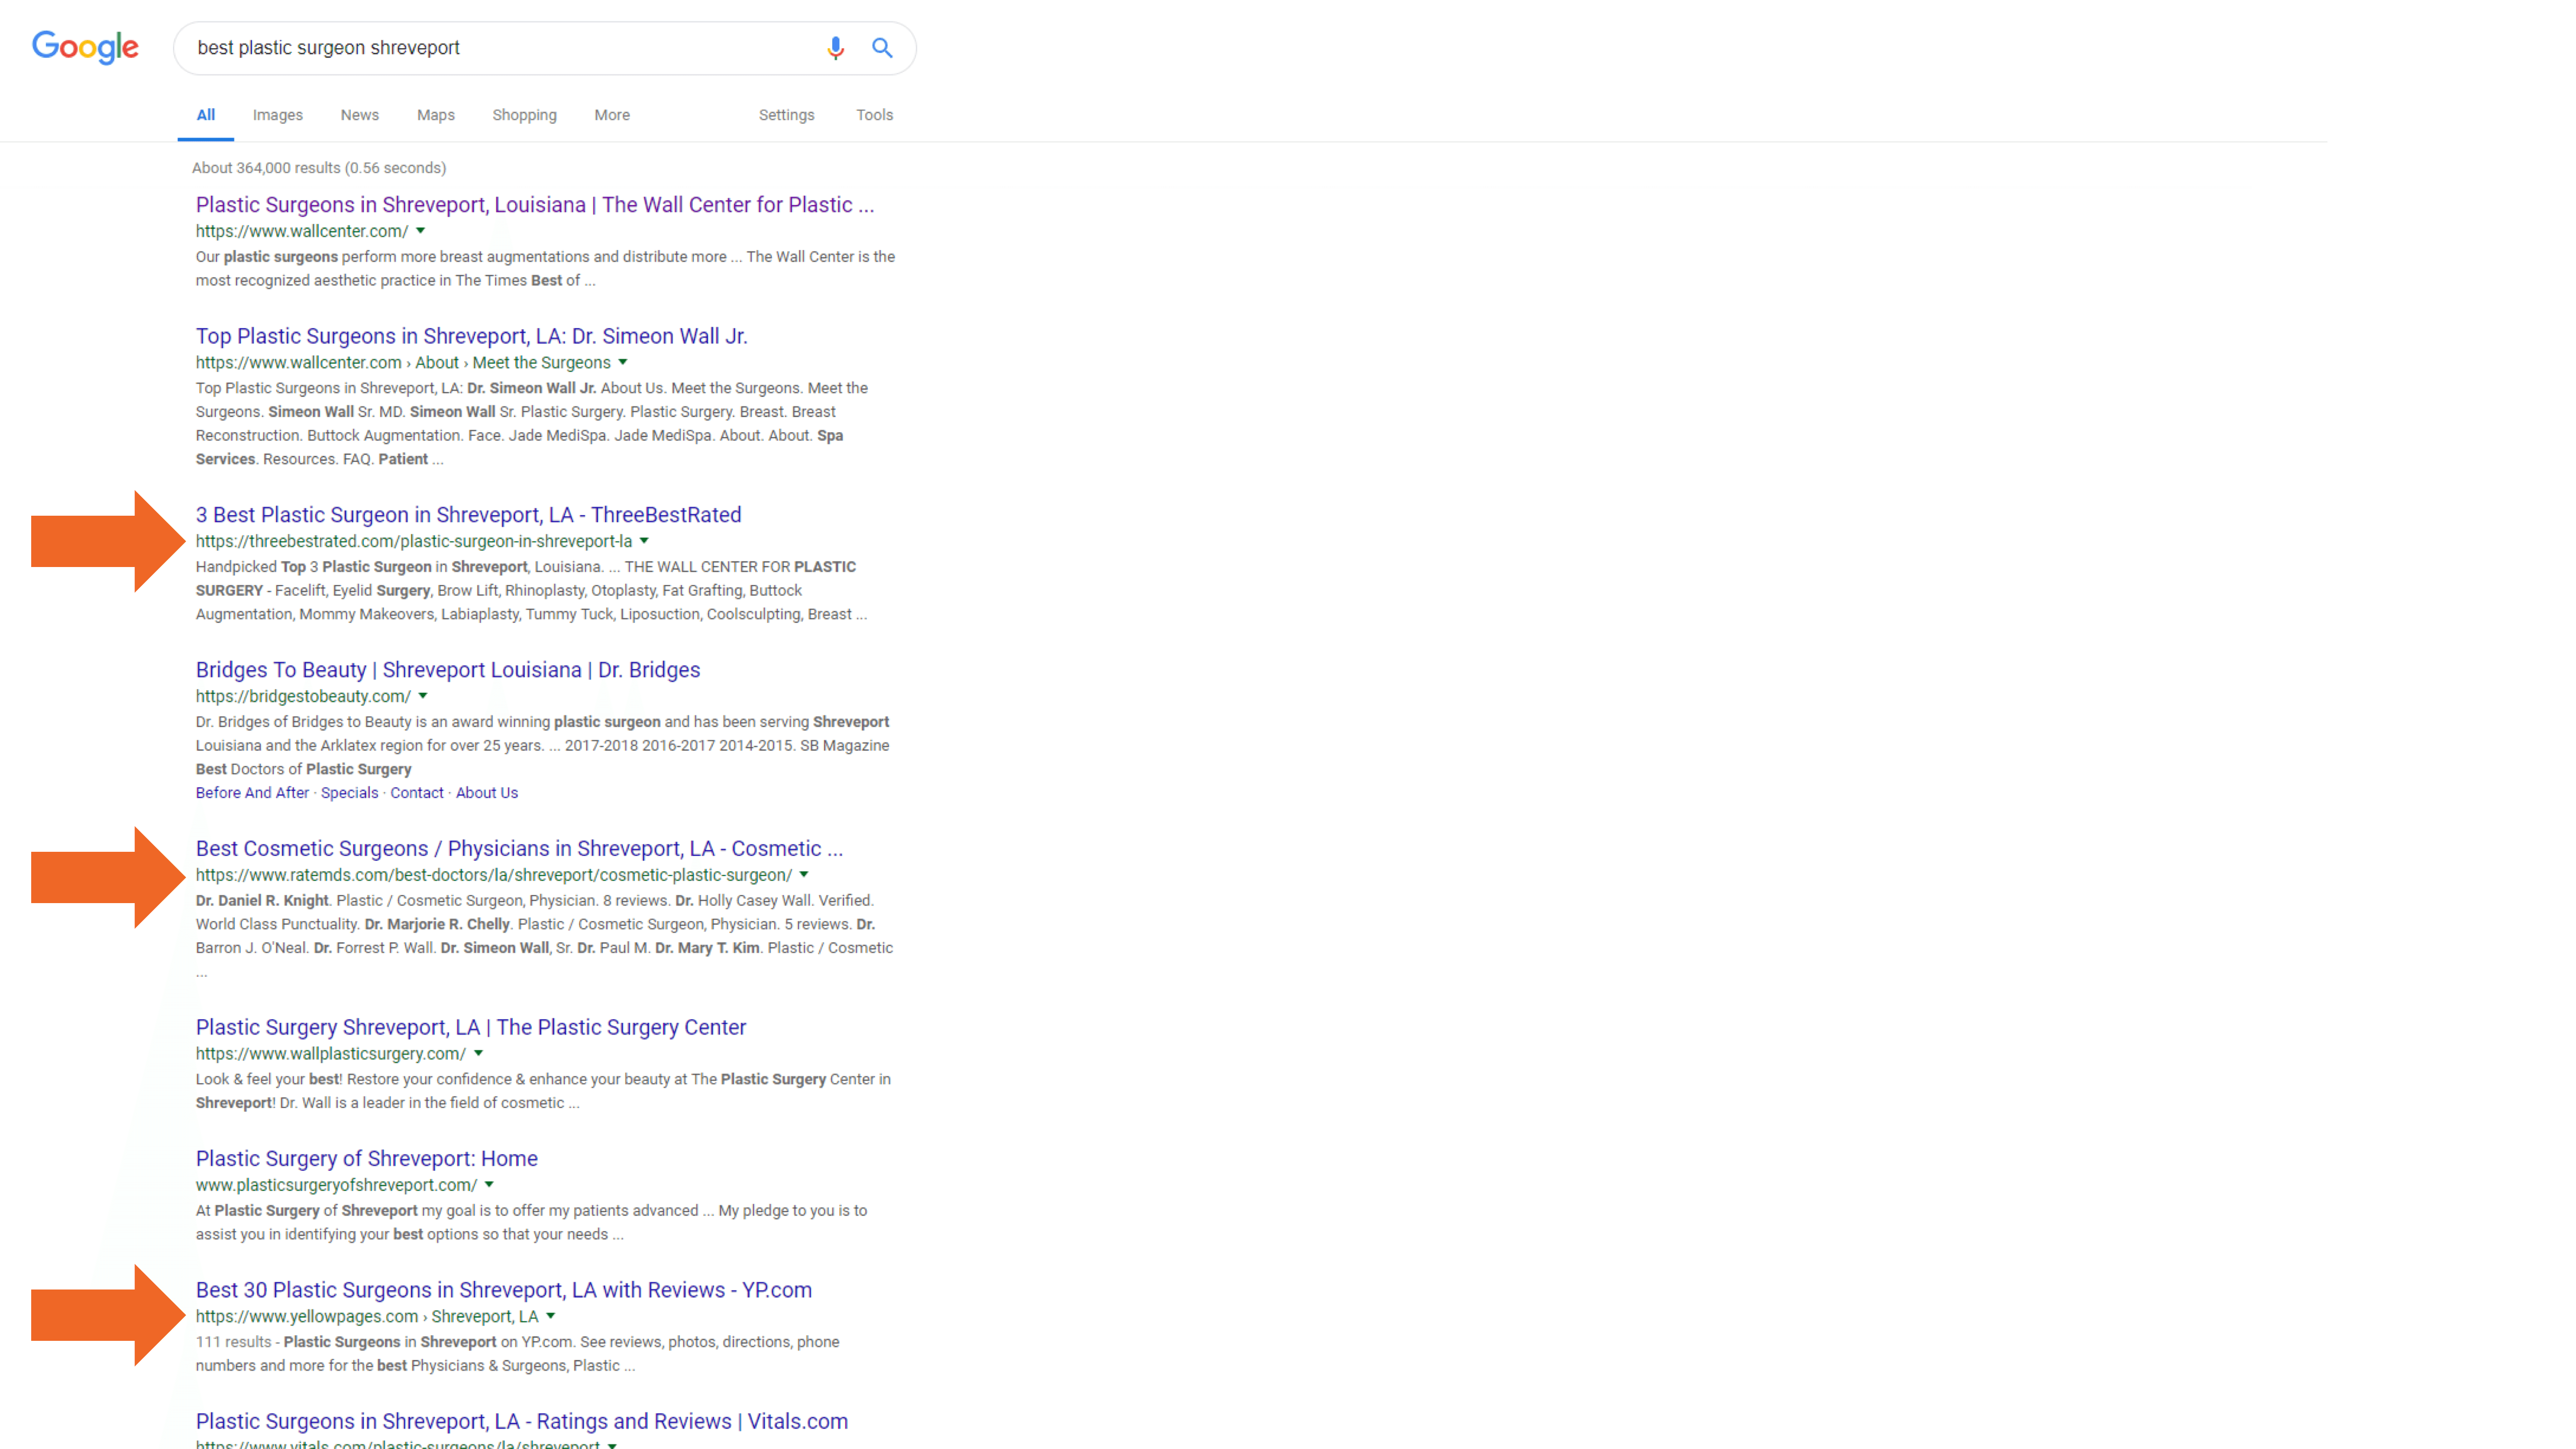
Task: Open '3 Best Plastic Surgeon in Shreveport, LA - ThreeBestRated'
Action: click(x=469, y=515)
